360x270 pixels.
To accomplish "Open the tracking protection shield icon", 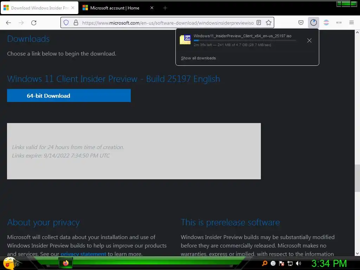I will (66, 22).
